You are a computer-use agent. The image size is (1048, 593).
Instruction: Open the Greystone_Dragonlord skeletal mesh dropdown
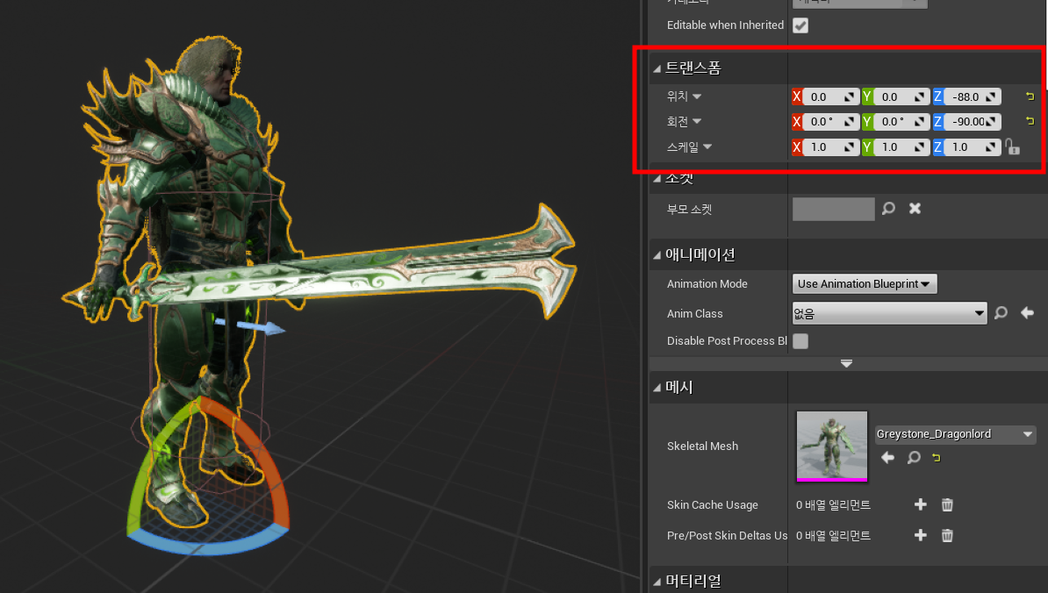[955, 434]
